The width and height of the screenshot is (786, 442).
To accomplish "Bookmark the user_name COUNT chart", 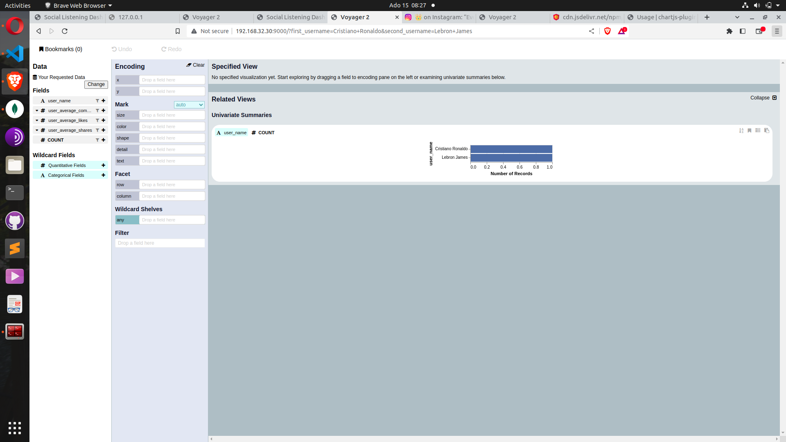I will [750, 131].
